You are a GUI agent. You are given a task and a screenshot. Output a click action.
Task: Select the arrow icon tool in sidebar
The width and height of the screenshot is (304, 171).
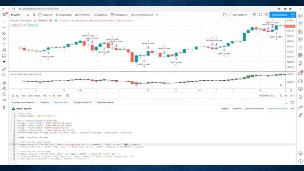(4, 62)
